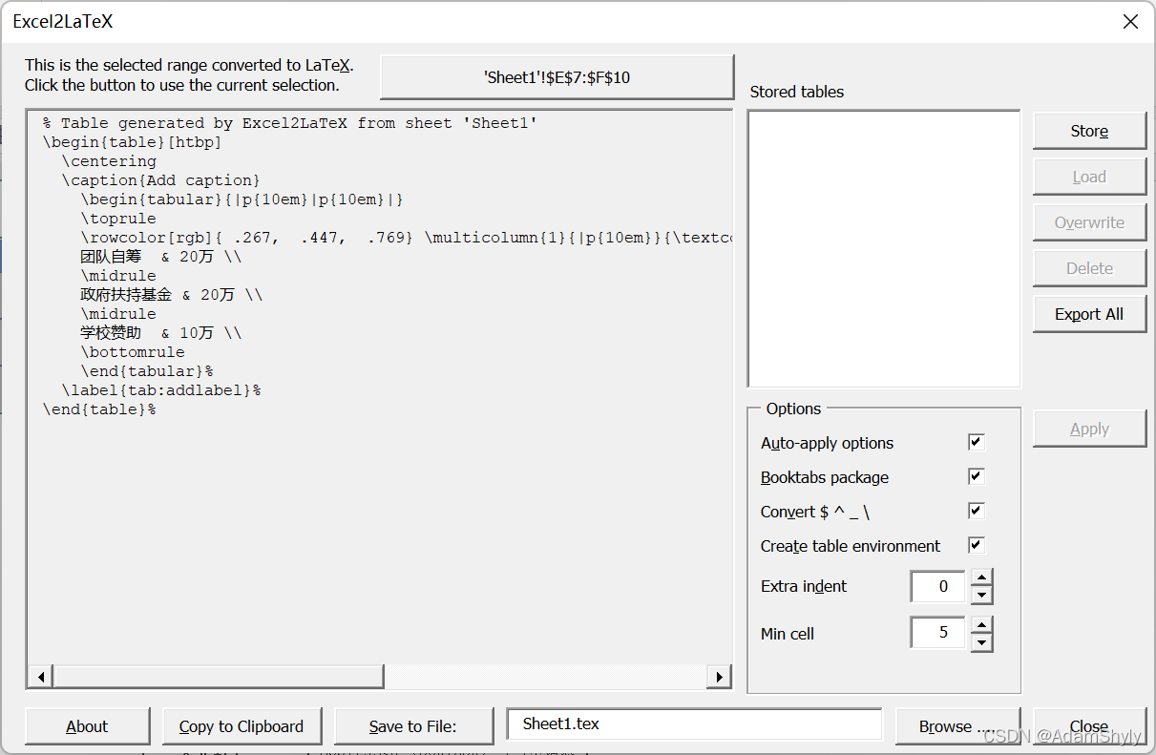Export all stored tables
Viewport: 1156px width, 755px height.
(x=1089, y=314)
